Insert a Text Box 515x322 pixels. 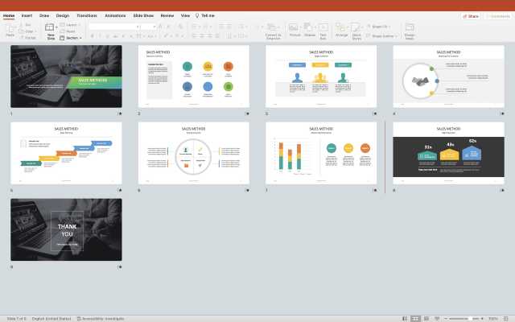click(x=323, y=29)
